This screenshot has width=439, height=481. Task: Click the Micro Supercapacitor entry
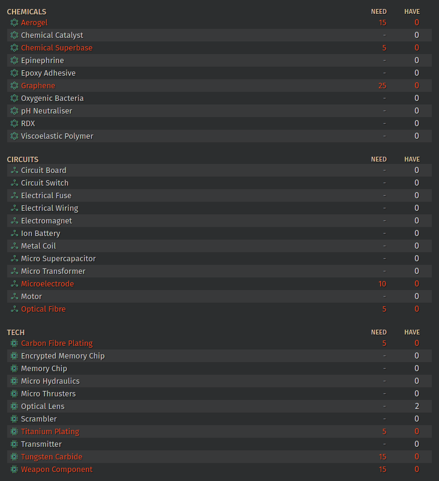point(58,259)
